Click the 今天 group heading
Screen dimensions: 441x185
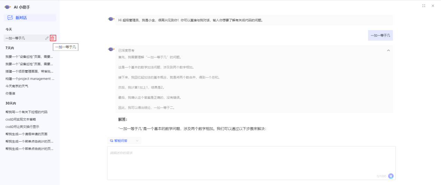(9, 29)
